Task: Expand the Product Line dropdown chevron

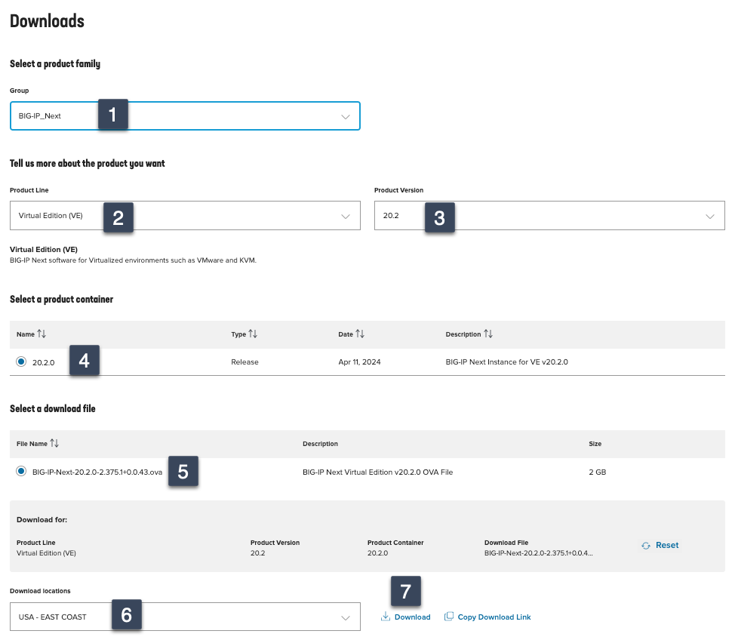Action: tap(346, 216)
